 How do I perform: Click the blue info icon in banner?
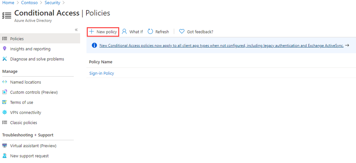(94, 46)
